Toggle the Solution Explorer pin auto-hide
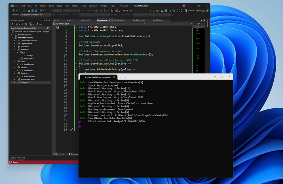 (46, 20)
